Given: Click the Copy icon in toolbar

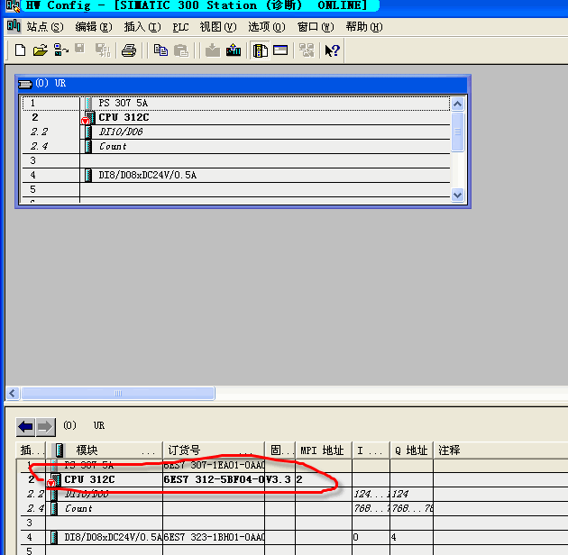Looking at the screenshot, I should click(161, 50).
